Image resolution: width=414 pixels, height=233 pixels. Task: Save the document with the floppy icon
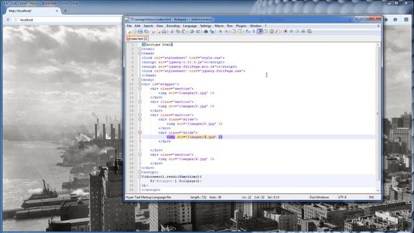(140, 32)
